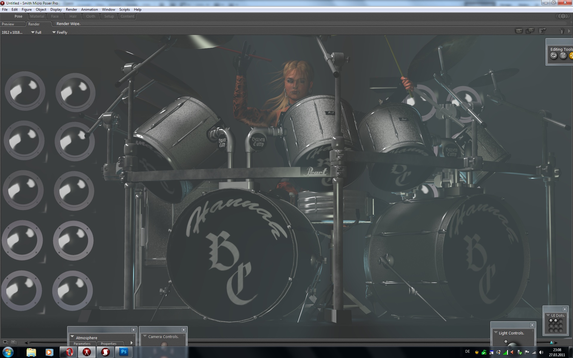Click the first UI Dot
This screenshot has width=573, height=358.
[551, 321]
